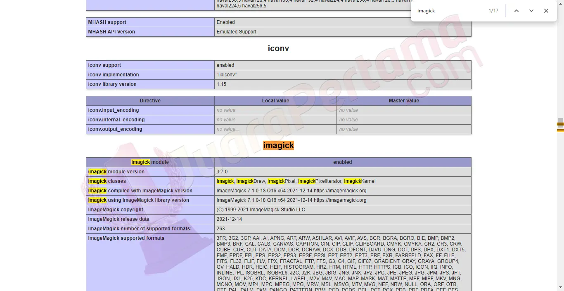Click the find bar input showing imagick
The height and width of the screenshot is (291, 564).
pos(438,11)
